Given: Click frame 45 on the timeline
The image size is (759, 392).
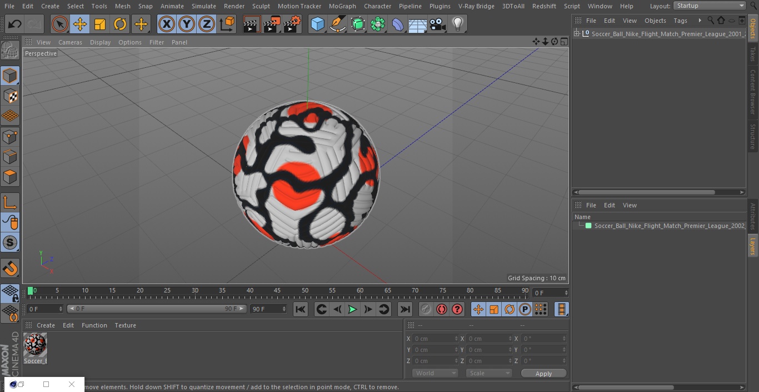Looking at the screenshot, I should 277,291.
